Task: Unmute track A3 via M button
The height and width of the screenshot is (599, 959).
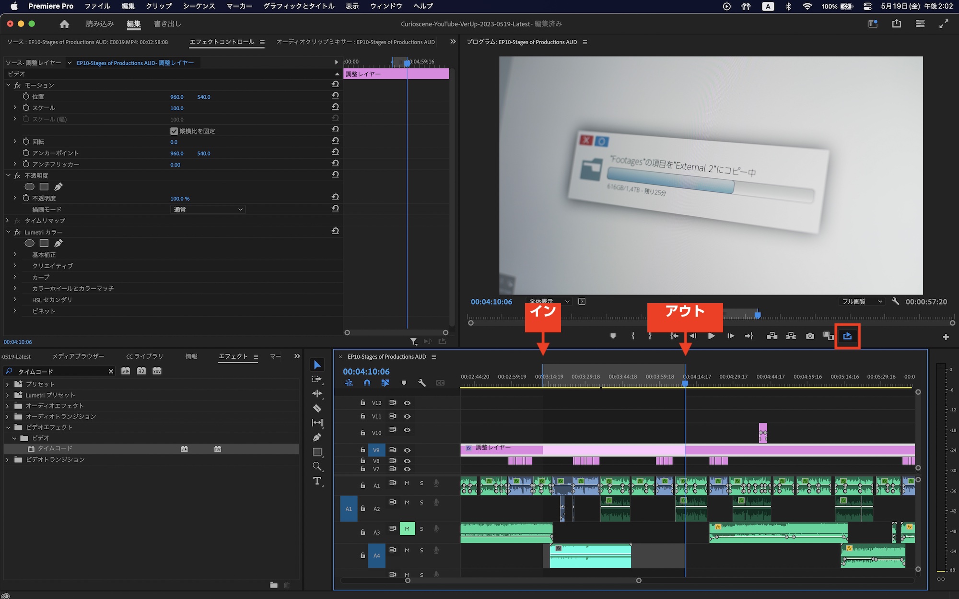Action: tap(407, 529)
